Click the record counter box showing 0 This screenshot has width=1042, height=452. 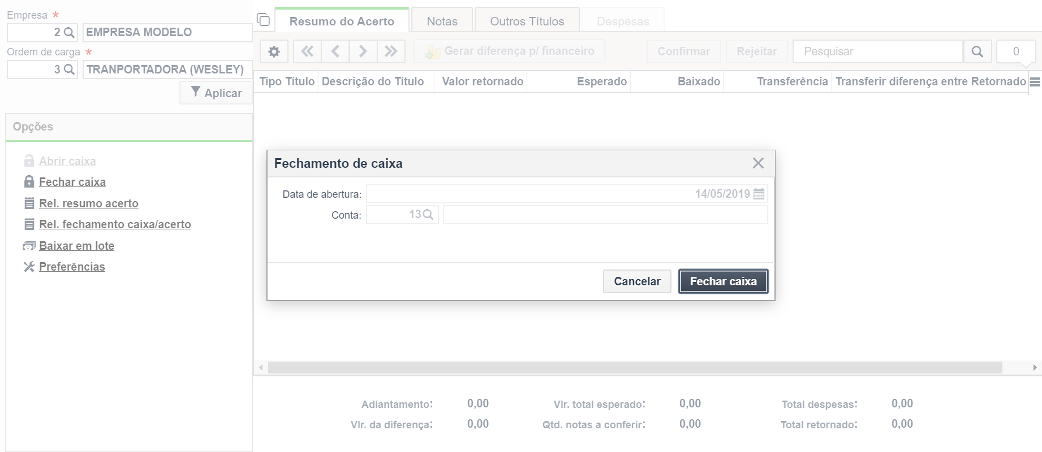(x=1016, y=51)
